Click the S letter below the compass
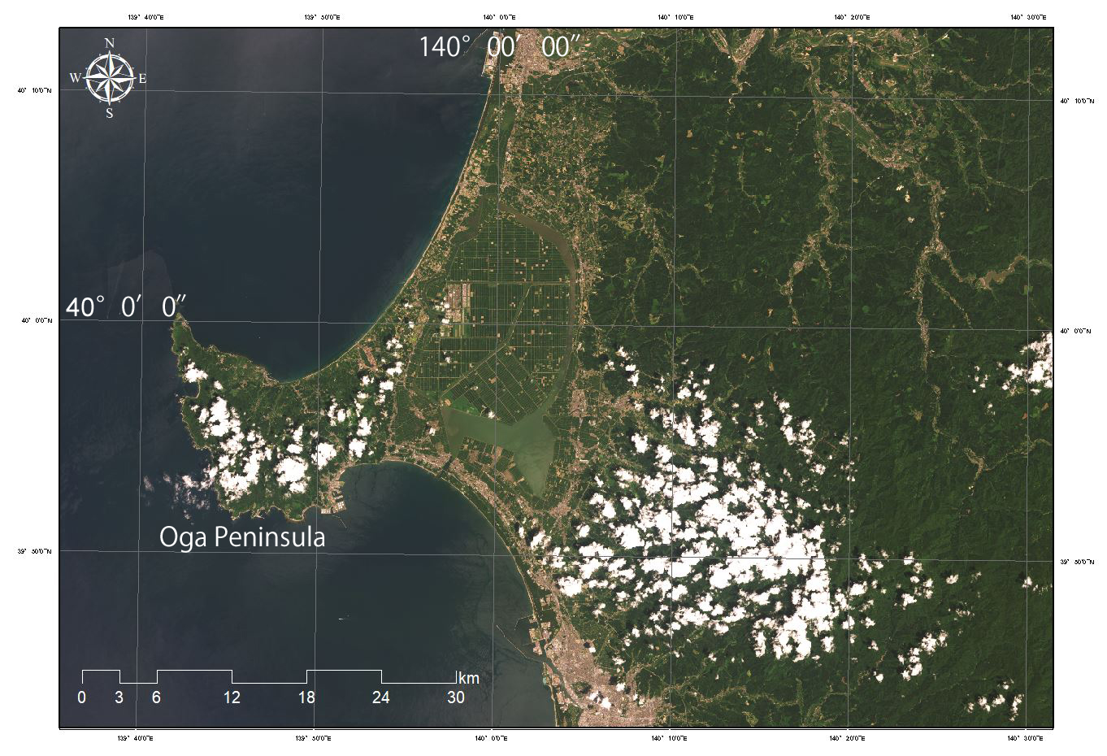This screenshot has height=756, width=1107. (109, 113)
